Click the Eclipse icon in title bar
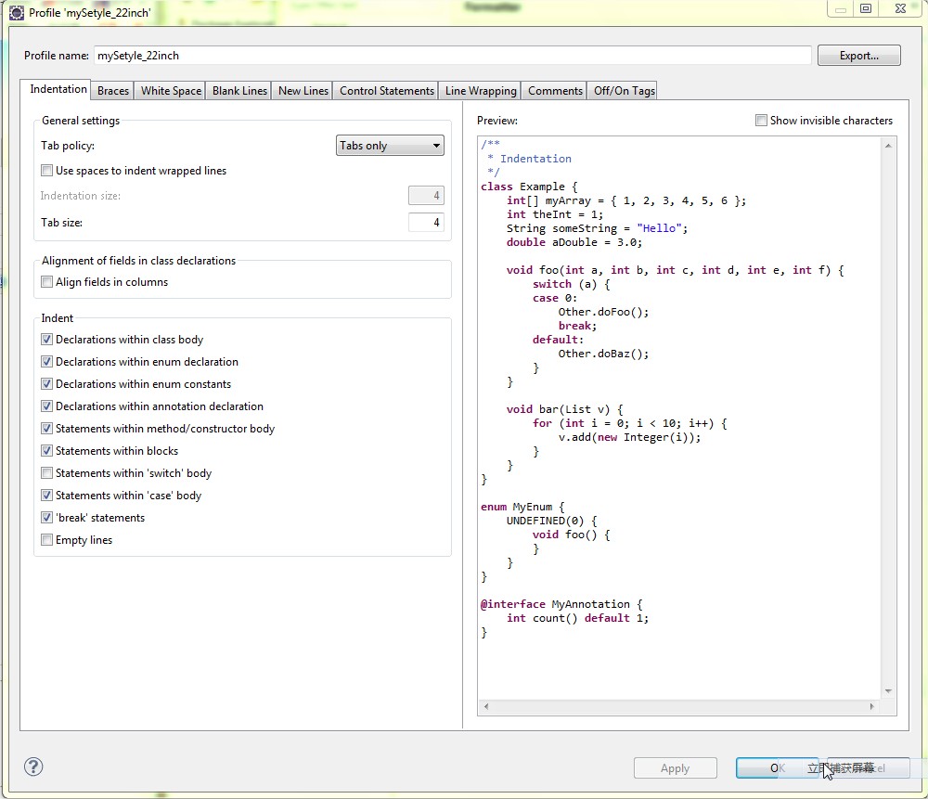Screen dimensions: 928x799 (x=17, y=12)
